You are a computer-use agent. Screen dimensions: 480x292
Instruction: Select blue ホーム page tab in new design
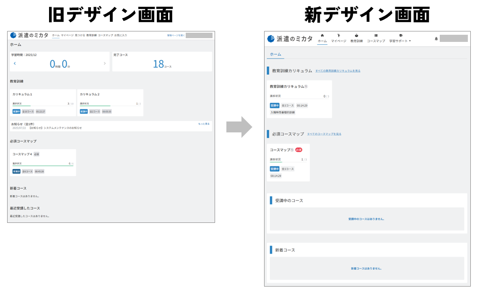[275, 54]
